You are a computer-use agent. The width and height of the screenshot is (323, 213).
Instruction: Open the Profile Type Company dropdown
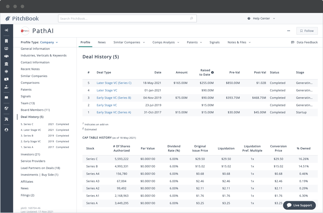pyautogui.click(x=49, y=42)
